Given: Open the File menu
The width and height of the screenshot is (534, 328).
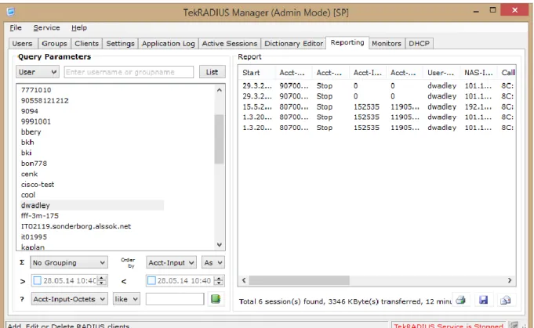Looking at the screenshot, I should point(16,27).
